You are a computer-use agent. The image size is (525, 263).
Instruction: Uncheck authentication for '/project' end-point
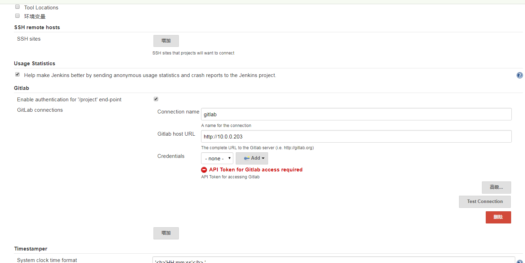(156, 99)
